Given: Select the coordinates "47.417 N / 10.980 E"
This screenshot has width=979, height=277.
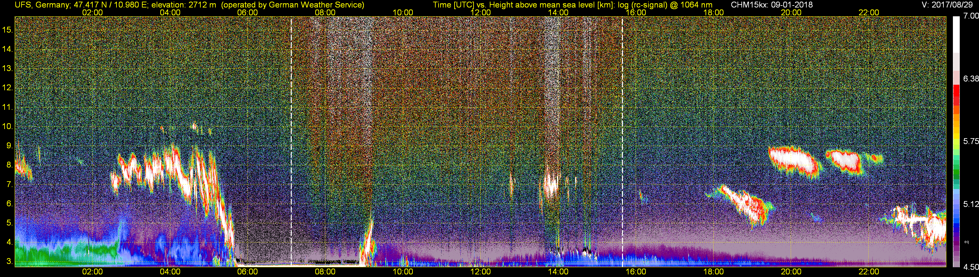Looking at the screenshot, I should [x=111, y=5].
